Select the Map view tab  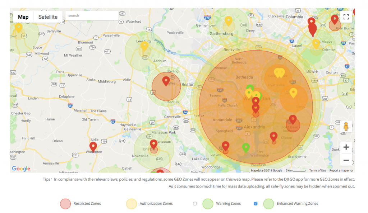(x=23, y=16)
